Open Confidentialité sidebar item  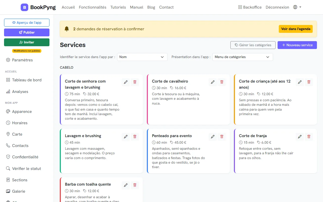(27, 157)
